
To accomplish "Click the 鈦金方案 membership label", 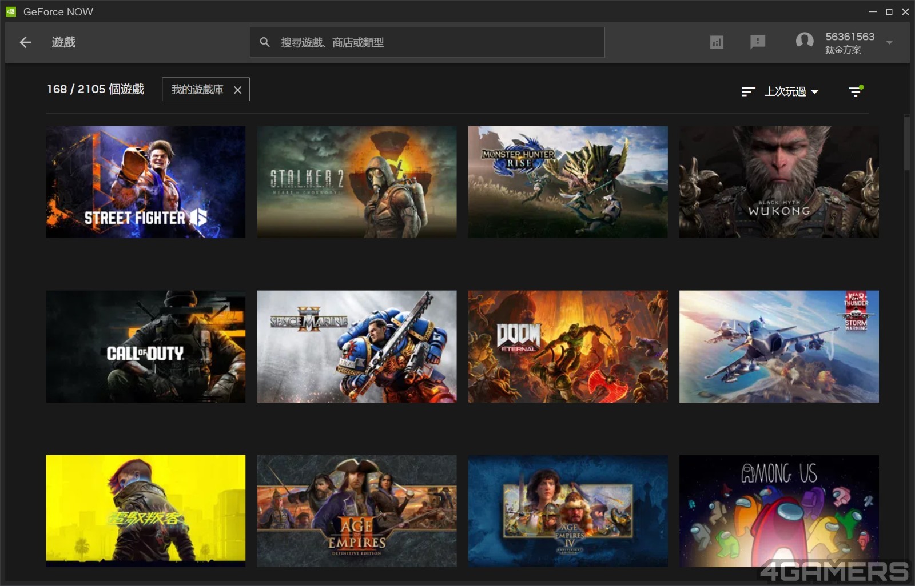I will 843,50.
